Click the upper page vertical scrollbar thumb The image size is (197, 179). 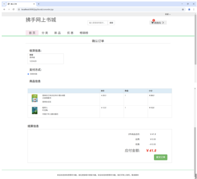[195, 39]
